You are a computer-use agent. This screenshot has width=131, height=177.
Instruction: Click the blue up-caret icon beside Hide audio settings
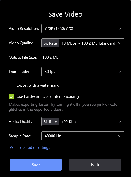(12, 147)
